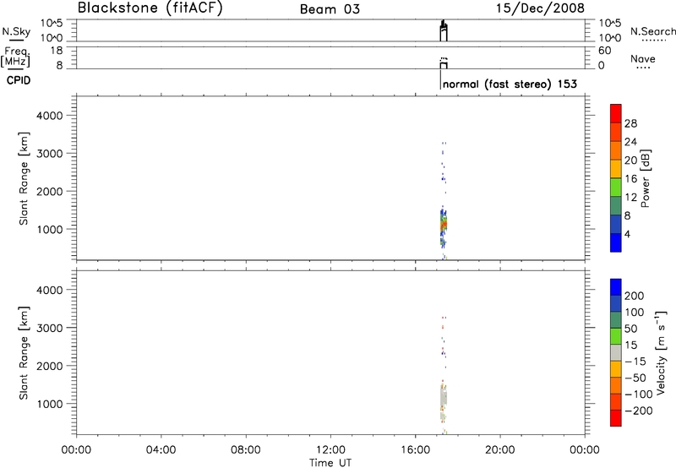This screenshot has width=676, height=468.
Task: Click the '60' right axis label of Nave
Action: click(604, 51)
